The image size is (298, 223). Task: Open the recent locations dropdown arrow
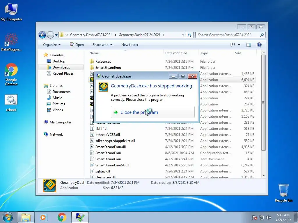(x=56, y=35)
